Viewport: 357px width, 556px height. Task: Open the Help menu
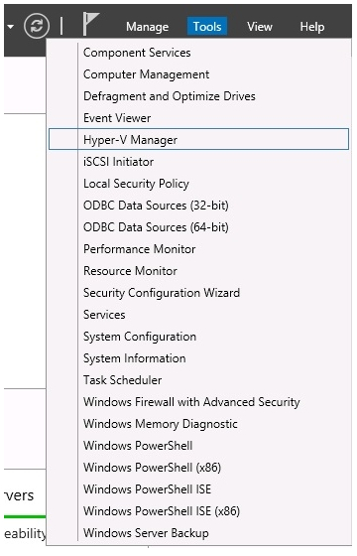[312, 27]
